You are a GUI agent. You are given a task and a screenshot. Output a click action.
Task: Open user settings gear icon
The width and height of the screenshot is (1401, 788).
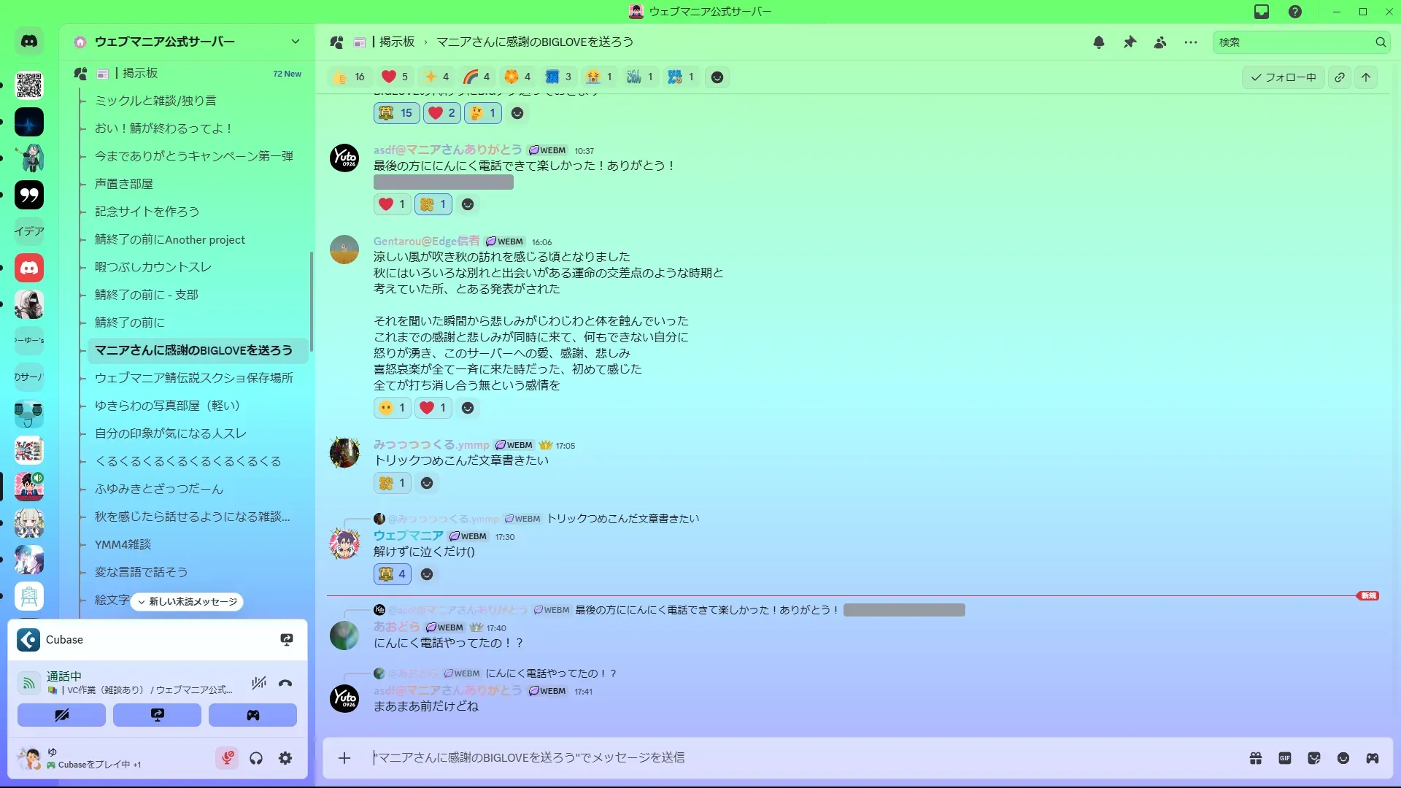coord(285,759)
